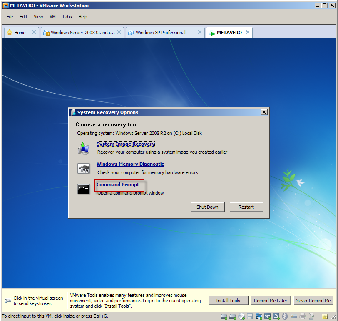This screenshot has height=321, width=338.
Task: Click the network adapter status icon
Action: click(x=259, y=316)
